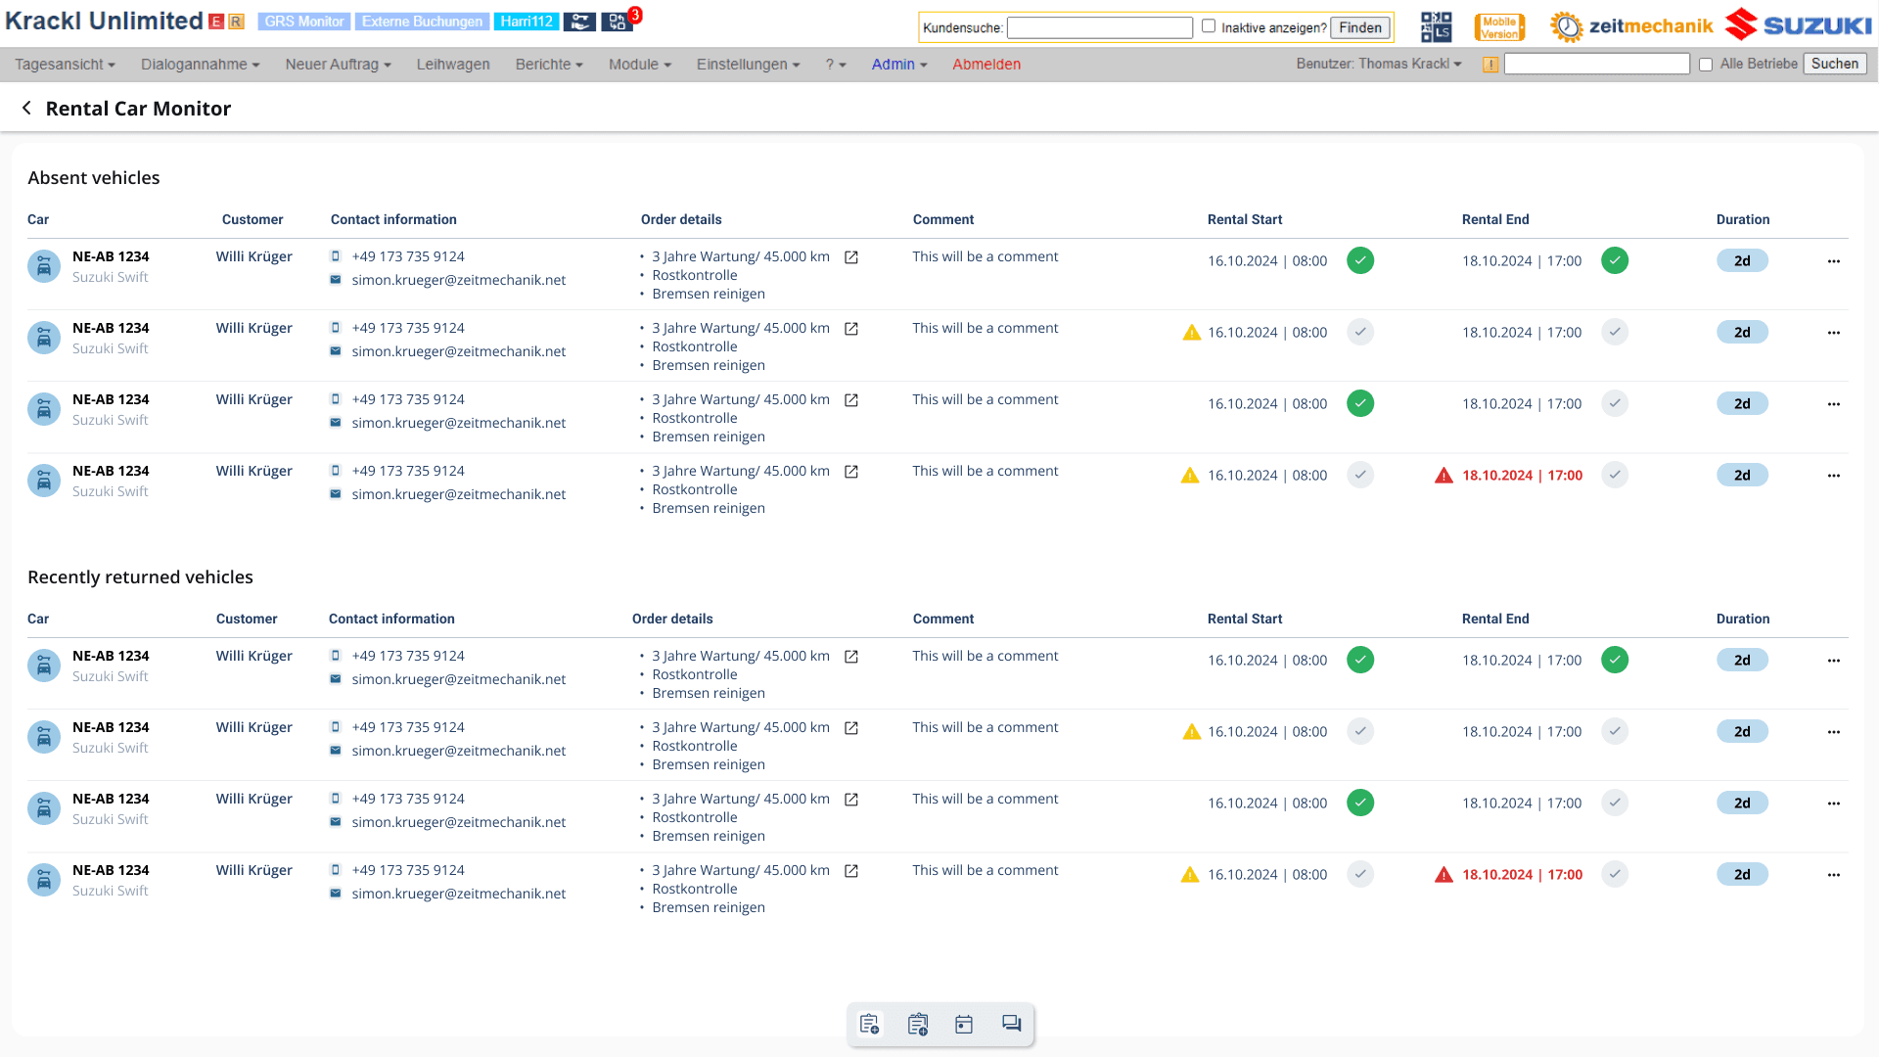The image size is (1879, 1057).
Task: Click the QR code icon in header
Action: point(1436,26)
